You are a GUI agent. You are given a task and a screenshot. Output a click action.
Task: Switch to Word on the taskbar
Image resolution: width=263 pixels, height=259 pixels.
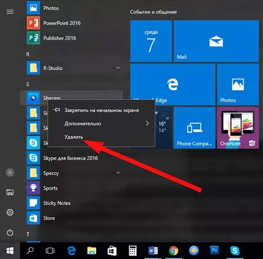[x=153, y=251]
